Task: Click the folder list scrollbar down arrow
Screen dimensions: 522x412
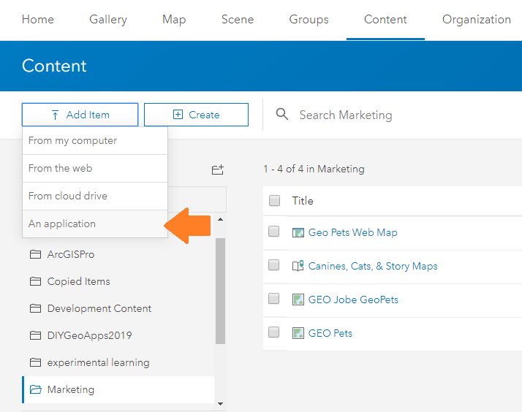Action: click(x=220, y=403)
